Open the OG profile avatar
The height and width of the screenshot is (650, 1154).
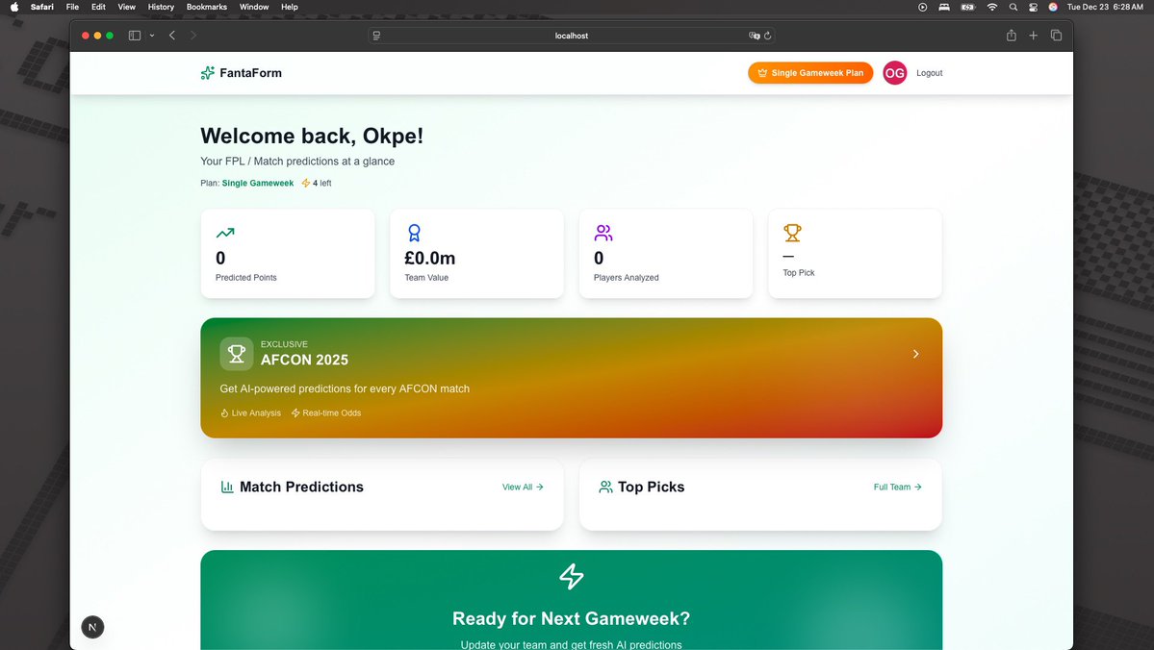[894, 72]
